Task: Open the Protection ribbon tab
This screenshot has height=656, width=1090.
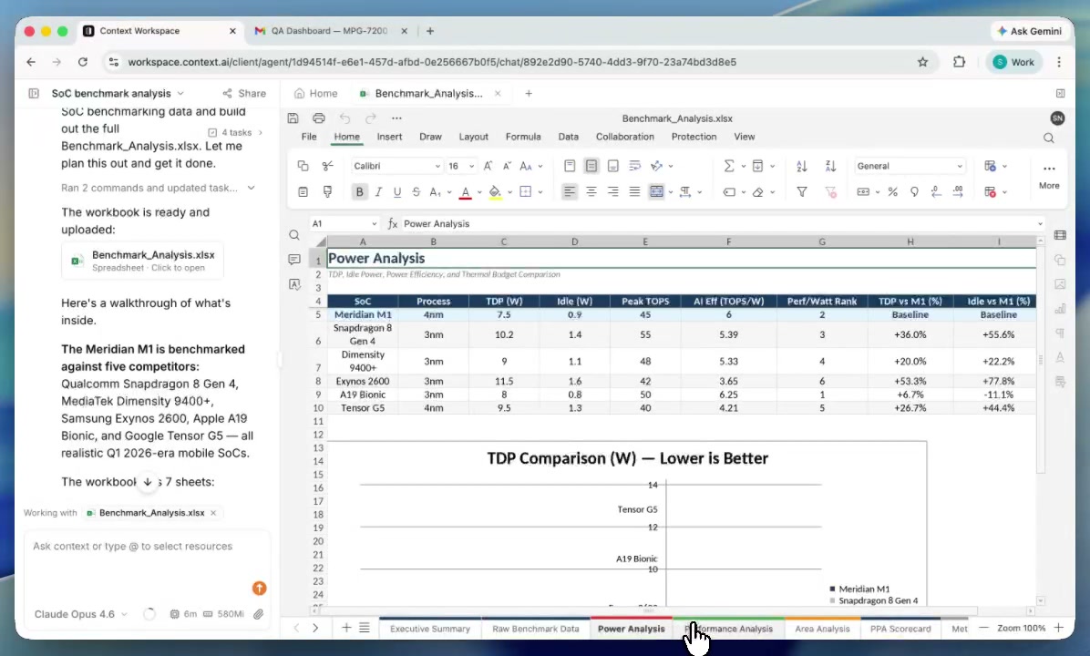Action: (694, 137)
